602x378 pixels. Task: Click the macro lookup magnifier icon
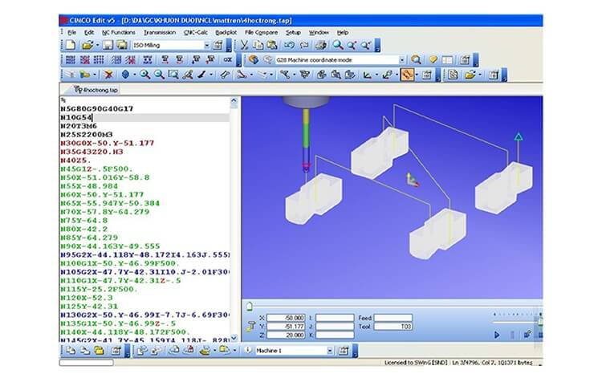pyautogui.click(x=416, y=60)
